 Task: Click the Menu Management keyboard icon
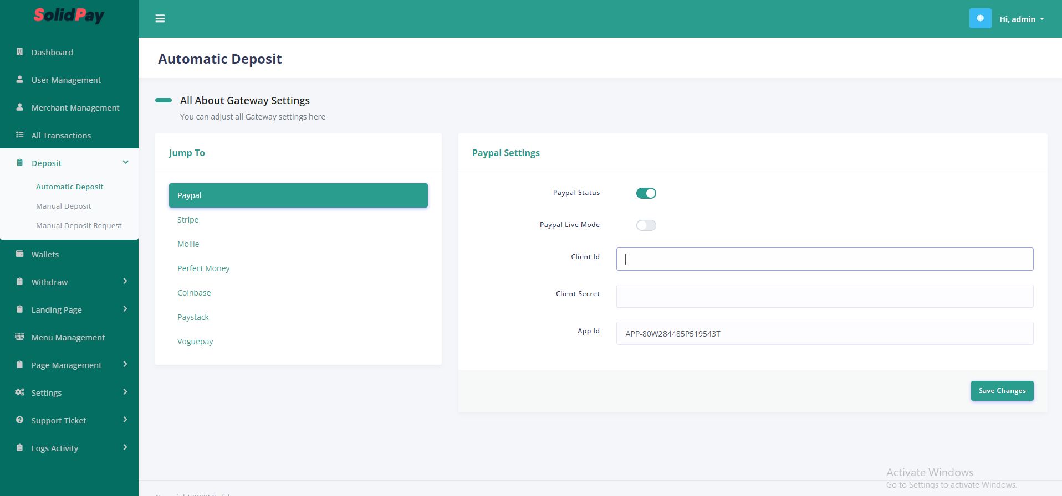coord(20,337)
